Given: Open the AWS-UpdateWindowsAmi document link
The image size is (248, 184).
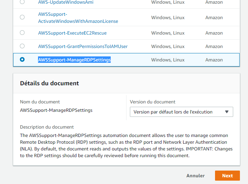Looking at the screenshot, I should point(66,2).
